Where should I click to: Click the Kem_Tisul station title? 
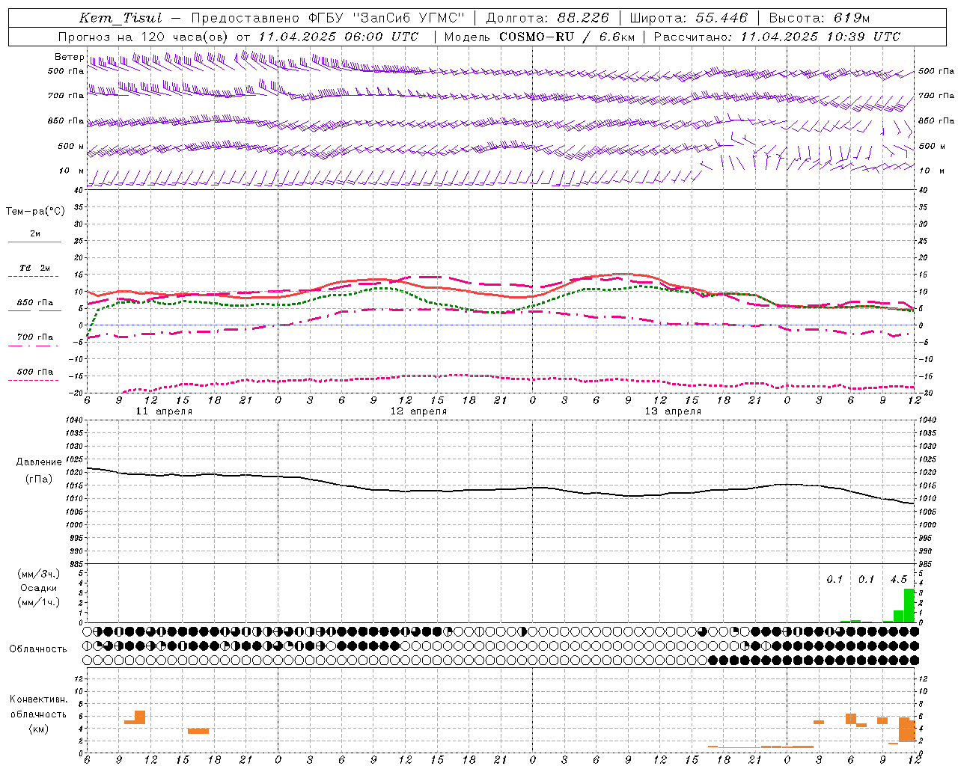coord(120,18)
